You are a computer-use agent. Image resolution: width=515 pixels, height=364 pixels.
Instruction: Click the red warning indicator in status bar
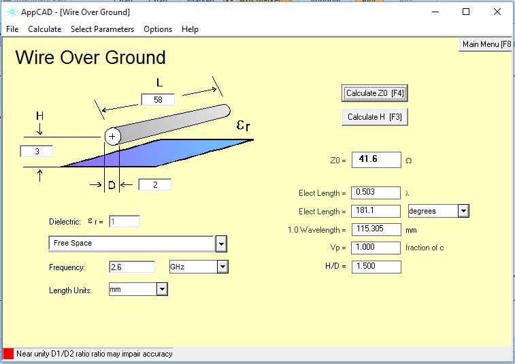tap(8, 354)
